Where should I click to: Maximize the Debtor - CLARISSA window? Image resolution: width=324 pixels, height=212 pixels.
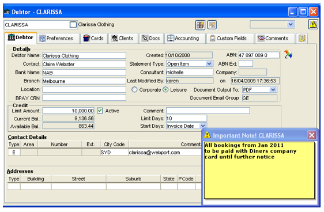303,12
